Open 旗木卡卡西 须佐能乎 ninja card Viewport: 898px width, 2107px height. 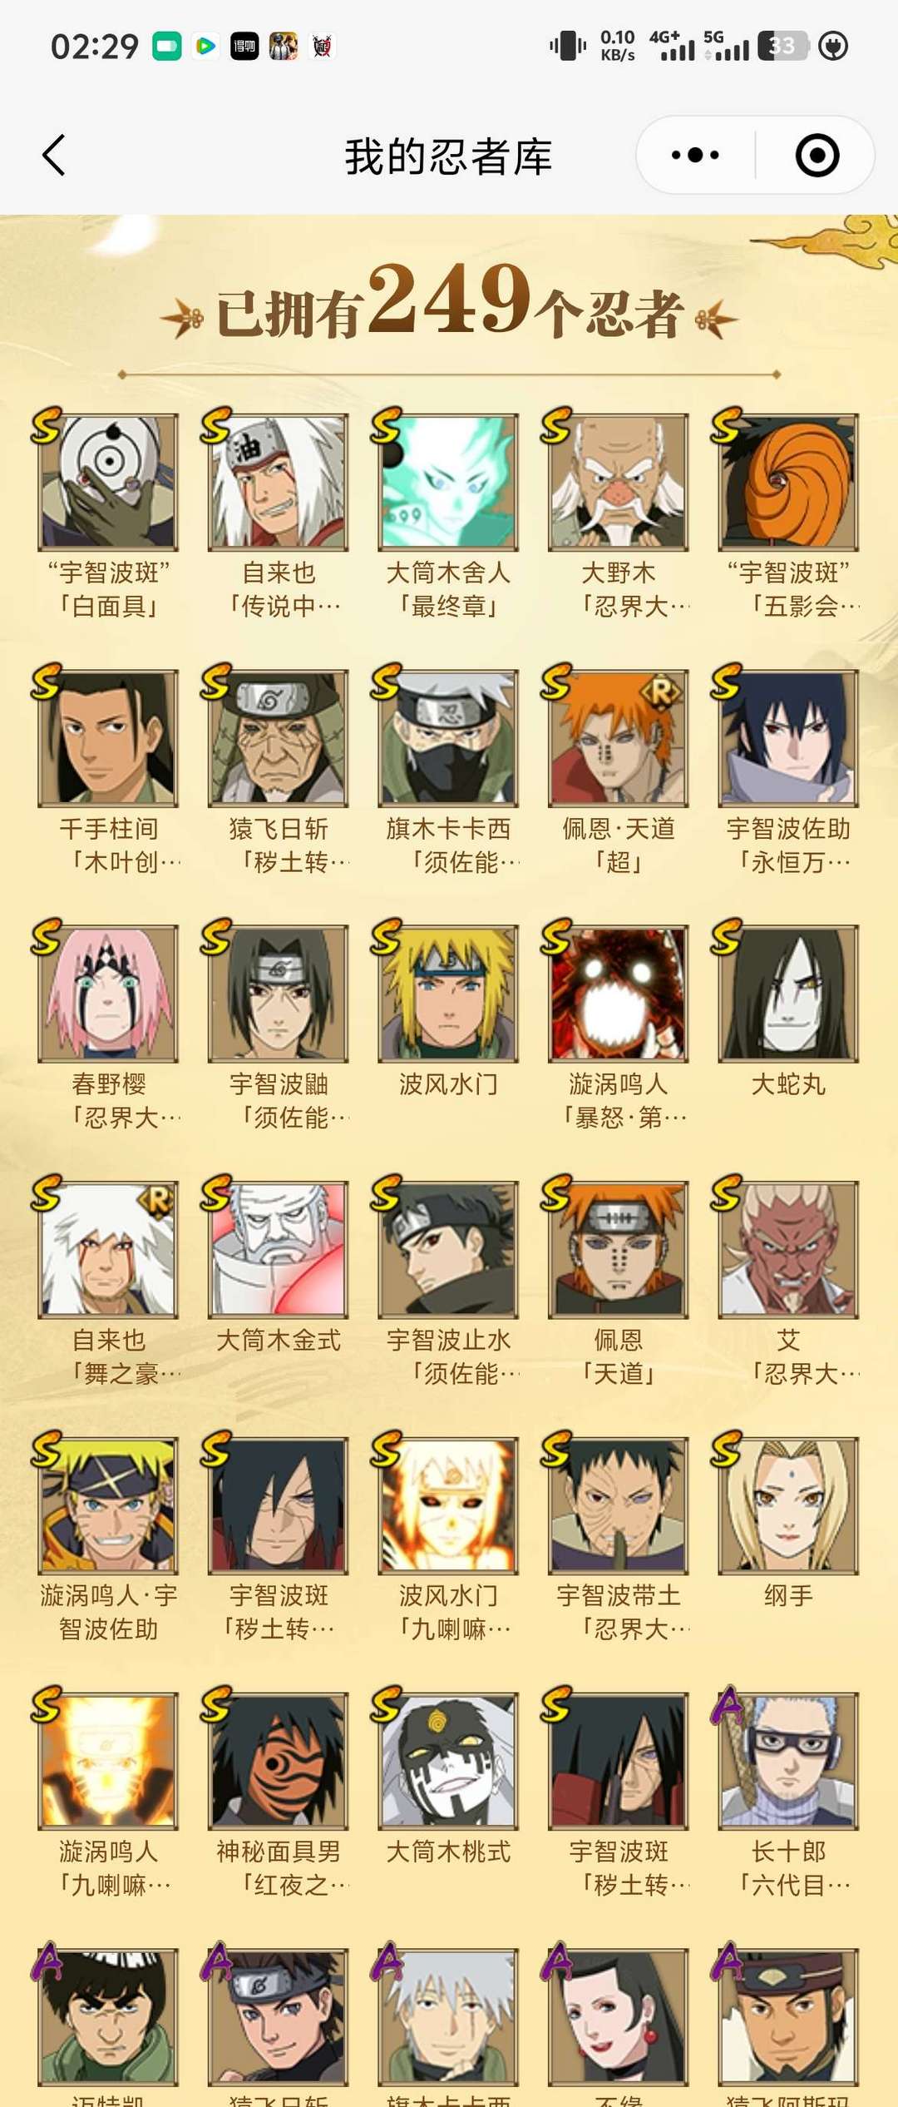tap(448, 738)
